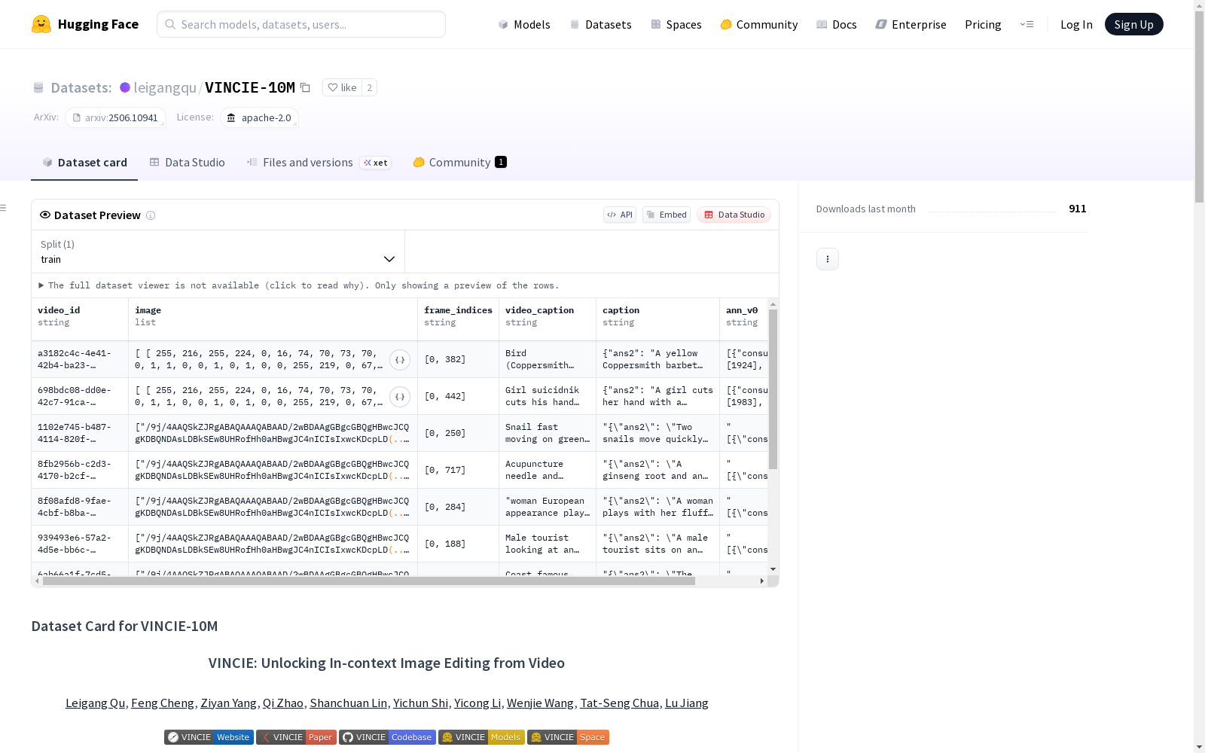
Task: Click the VINCIE Paper badge
Action: tap(296, 737)
